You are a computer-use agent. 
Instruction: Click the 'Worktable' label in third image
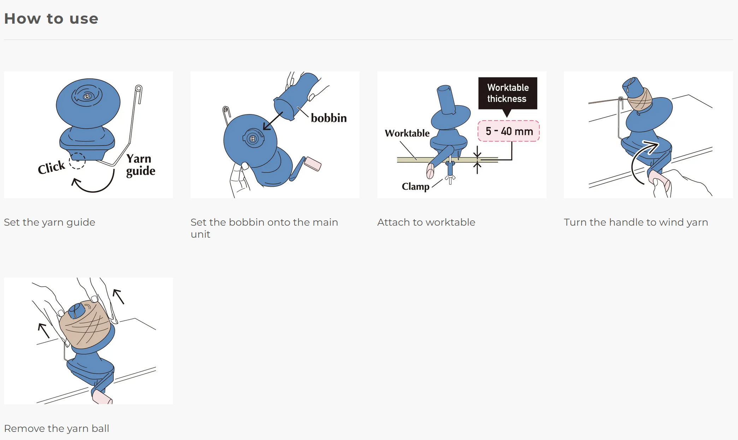pyautogui.click(x=407, y=133)
